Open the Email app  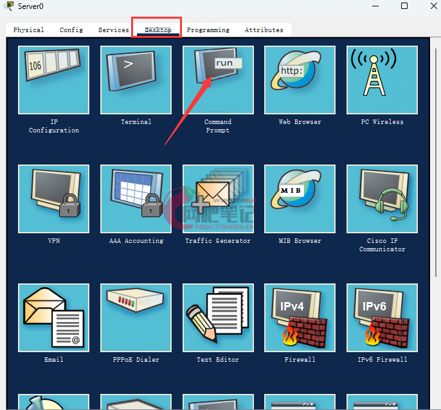(x=54, y=317)
